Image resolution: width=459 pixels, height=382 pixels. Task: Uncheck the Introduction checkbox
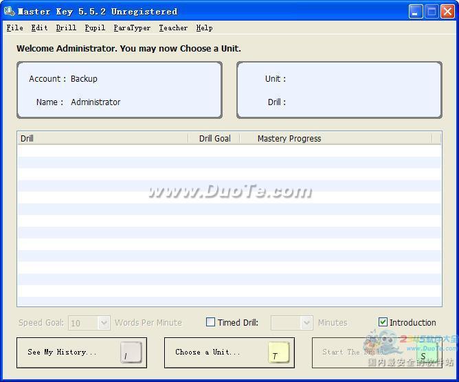(383, 322)
